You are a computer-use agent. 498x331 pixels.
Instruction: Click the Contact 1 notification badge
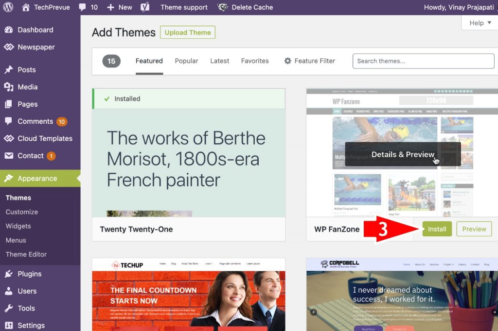pos(51,156)
